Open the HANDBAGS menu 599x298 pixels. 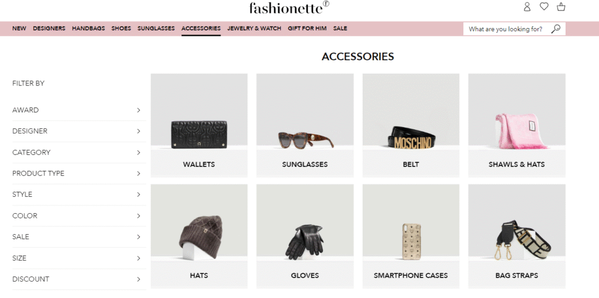coord(88,28)
